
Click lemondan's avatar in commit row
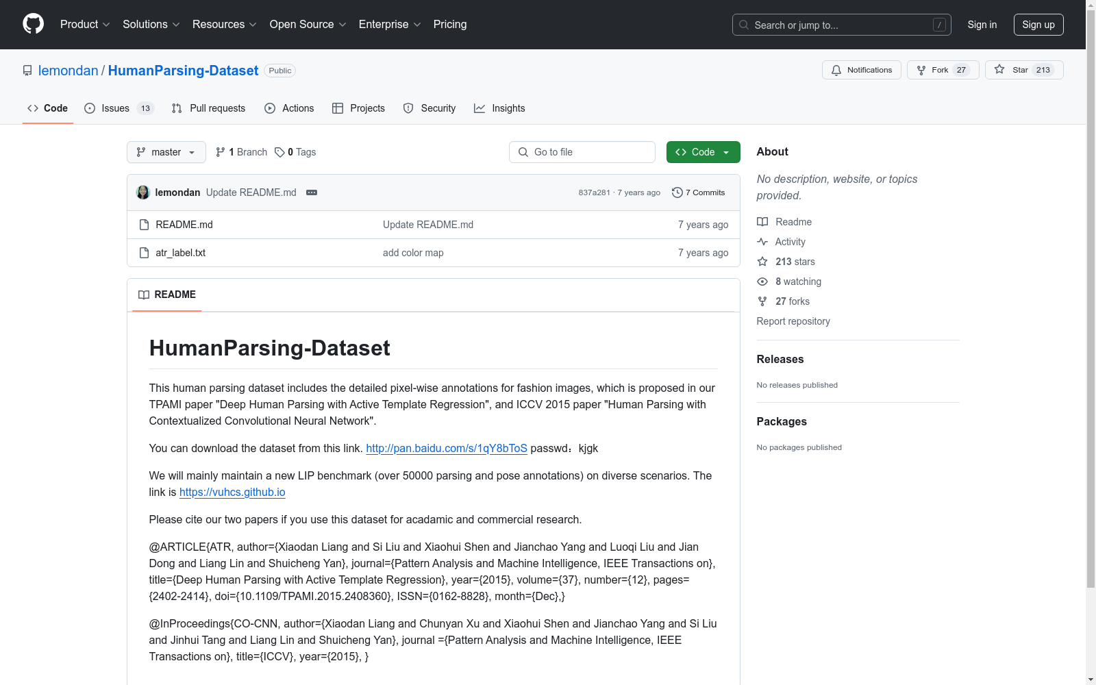click(x=143, y=192)
